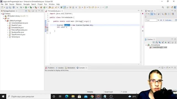Open the Debug button dropdown arrow
The image size is (177, 99).
click(x=23, y=7)
